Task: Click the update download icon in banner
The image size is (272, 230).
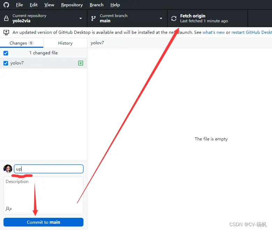Action: click(x=6, y=32)
